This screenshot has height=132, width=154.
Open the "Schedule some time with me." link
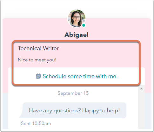tap(80, 76)
